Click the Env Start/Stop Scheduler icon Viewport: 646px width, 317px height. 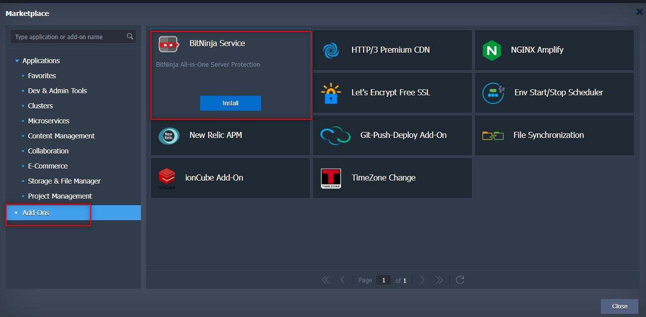coord(494,93)
